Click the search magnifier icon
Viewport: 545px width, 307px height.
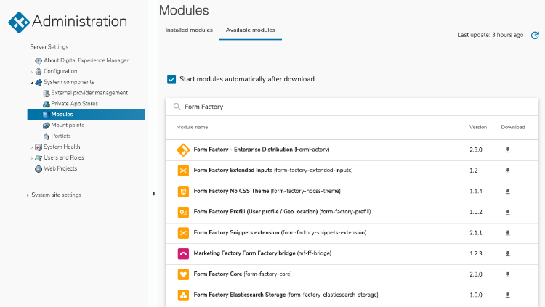[177, 107]
